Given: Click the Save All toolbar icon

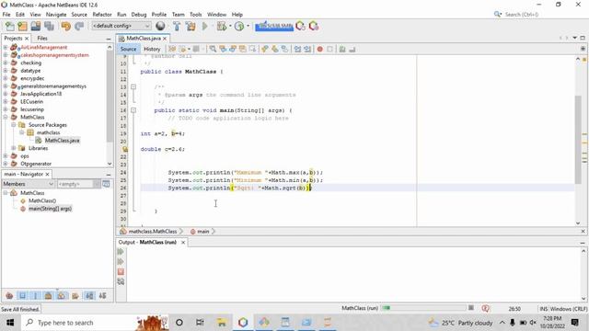Looking at the screenshot, I should (49, 27).
